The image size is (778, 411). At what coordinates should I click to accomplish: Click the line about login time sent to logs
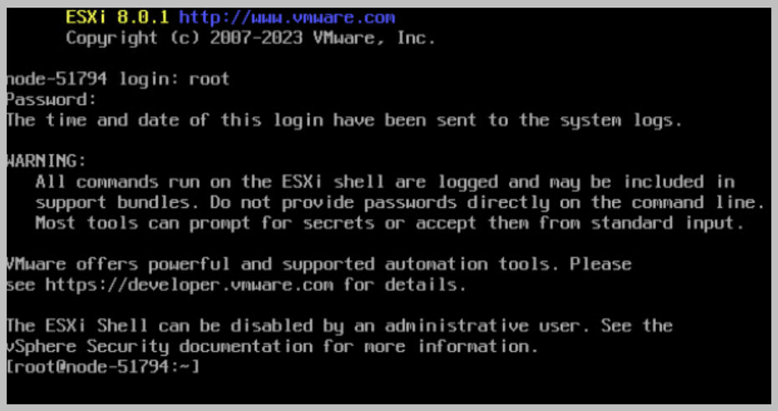pos(344,119)
